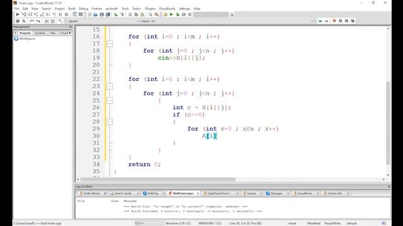
Task: Close the Logs & others panel
Action: 389,186
